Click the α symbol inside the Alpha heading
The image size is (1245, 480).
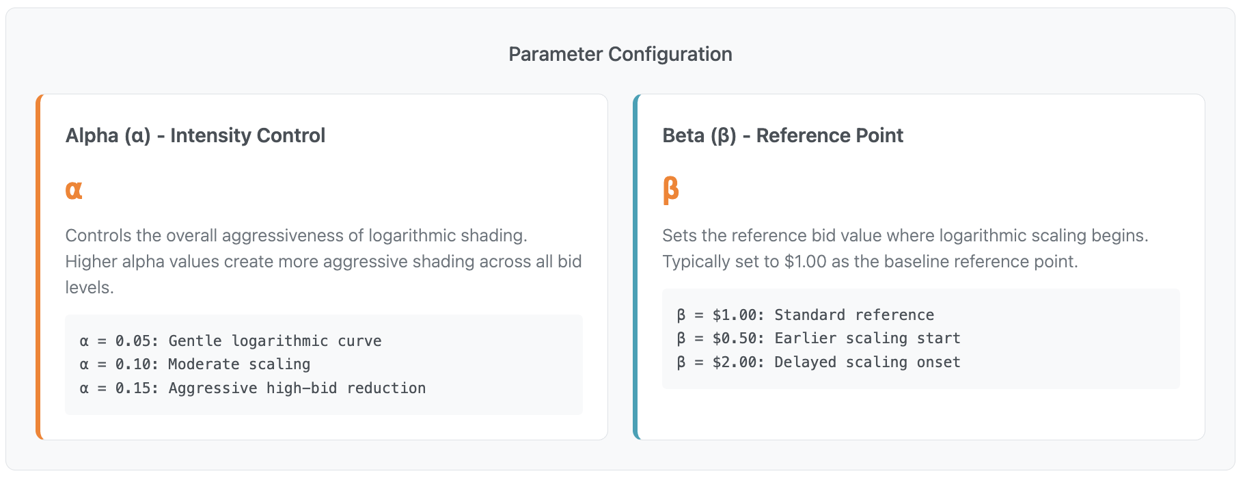pos(137,136)
